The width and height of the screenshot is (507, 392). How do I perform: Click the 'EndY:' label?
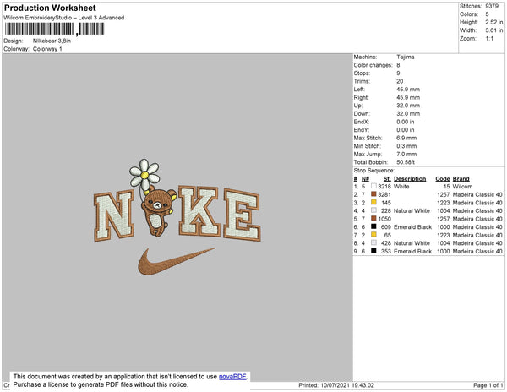pyautogui.click(x=361, y=130)
